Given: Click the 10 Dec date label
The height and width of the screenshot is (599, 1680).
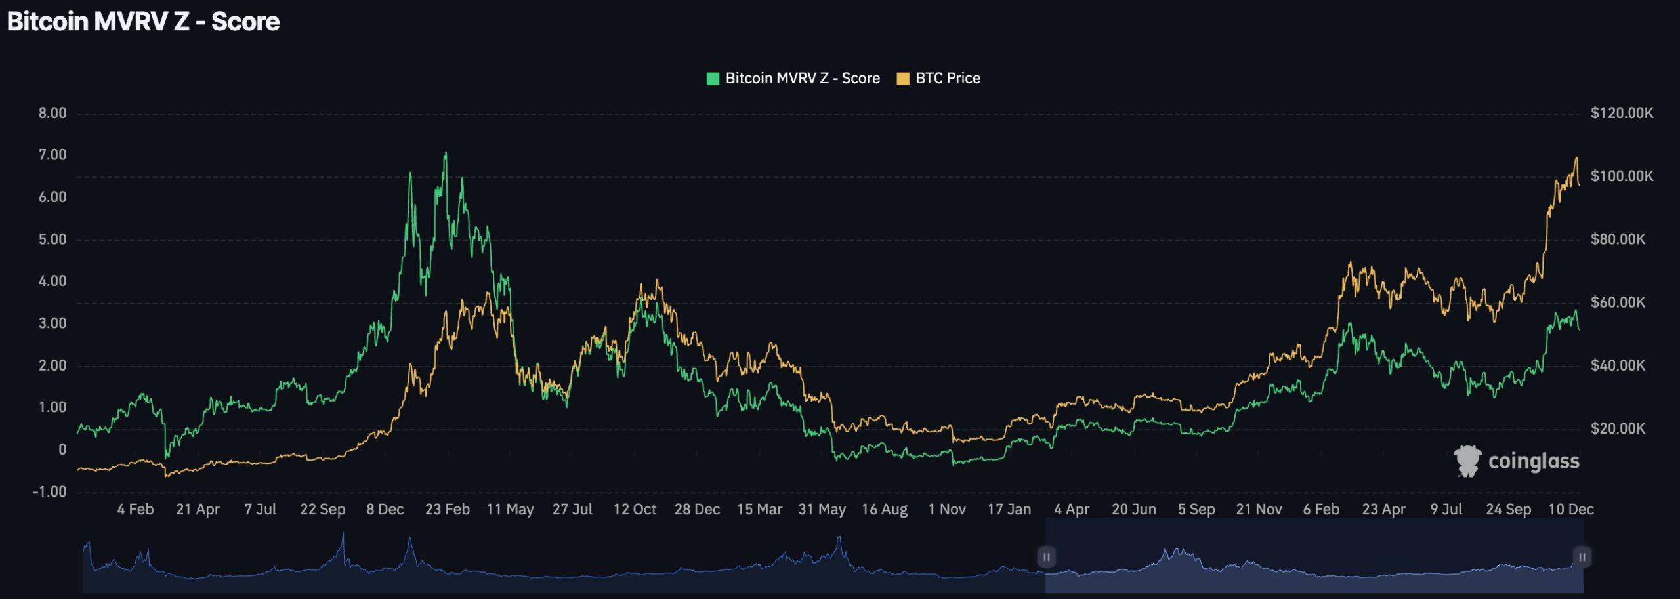Looking at the screenshot, I should [x=1571, y=510].
